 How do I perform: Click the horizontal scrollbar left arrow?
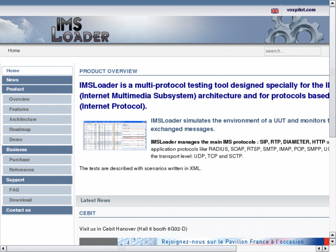pos(3,249)
